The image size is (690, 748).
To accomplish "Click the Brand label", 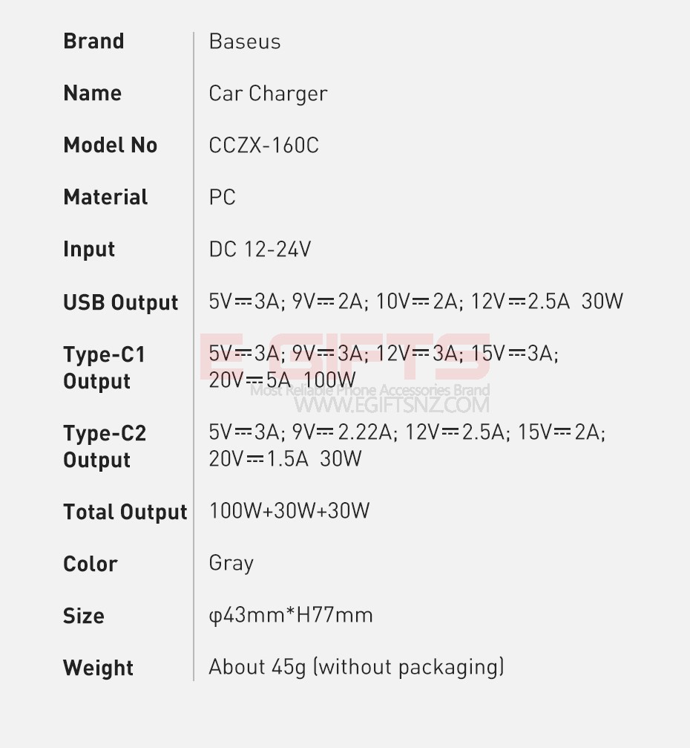I will [x=93, y=42].
